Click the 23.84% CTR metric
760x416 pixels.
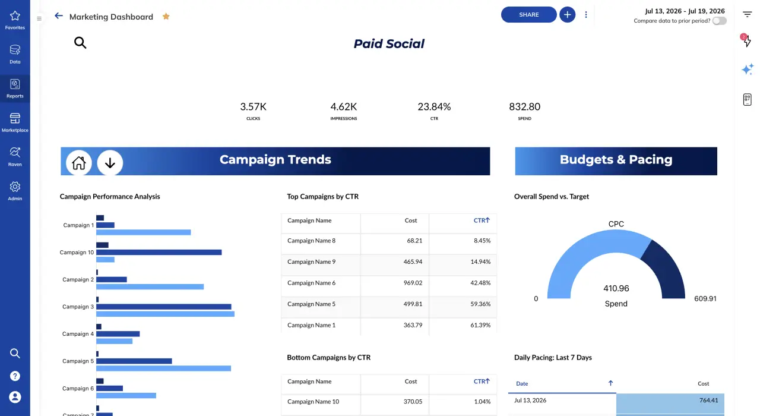[434, 110]
